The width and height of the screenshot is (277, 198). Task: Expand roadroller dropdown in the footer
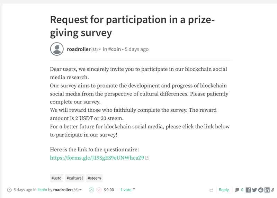(81, 190)
